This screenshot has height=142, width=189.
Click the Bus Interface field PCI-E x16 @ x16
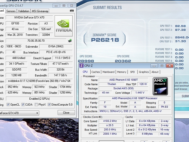(x=56, y=52)
